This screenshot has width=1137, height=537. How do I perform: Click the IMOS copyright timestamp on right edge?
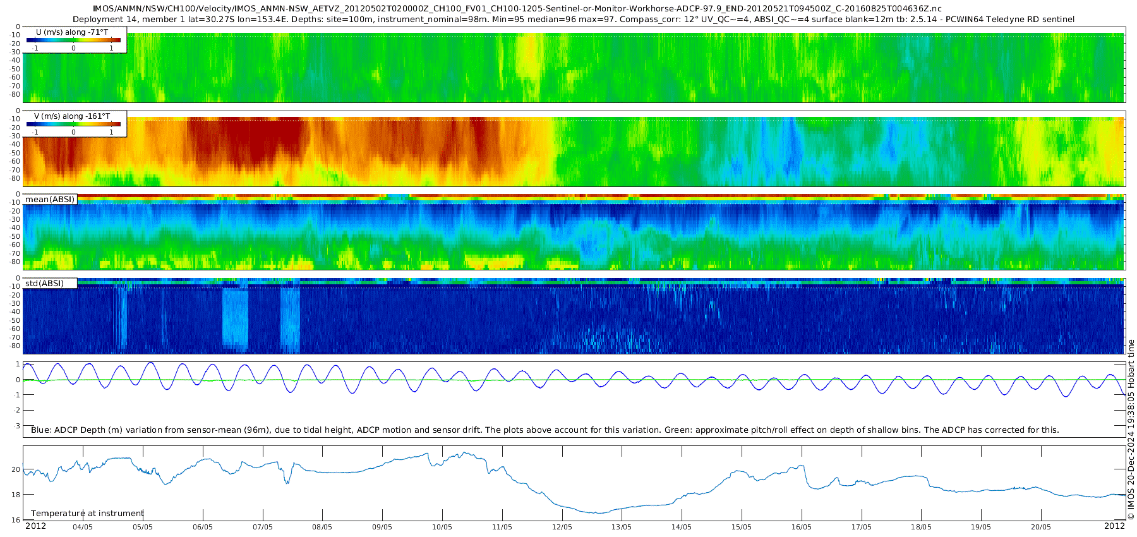(x=1131, y=430)
